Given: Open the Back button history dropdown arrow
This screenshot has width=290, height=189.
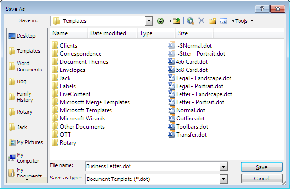Looking at the screenshot, I should point(170,21).
